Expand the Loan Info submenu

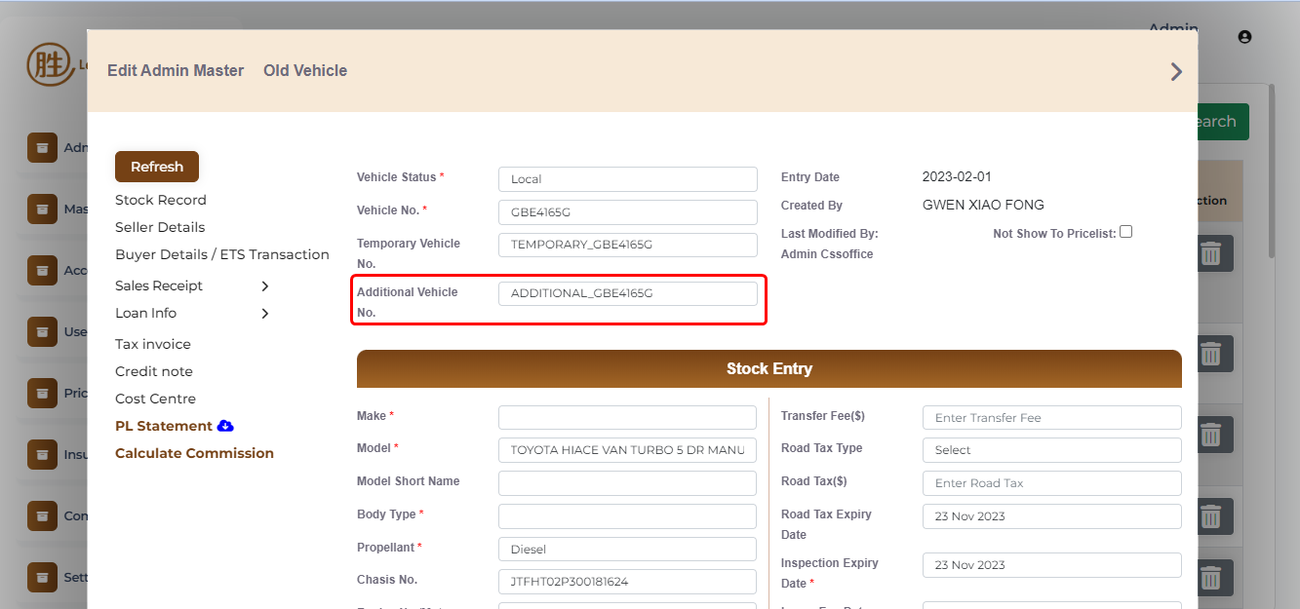point(264,314)
